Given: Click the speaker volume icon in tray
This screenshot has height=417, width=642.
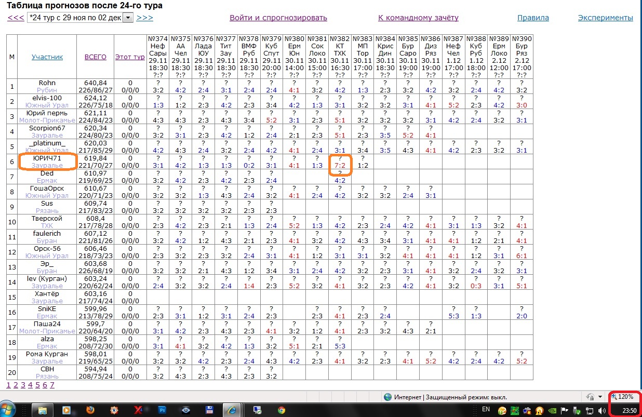Looking at the screenshot, I should pyautogui.click(x=603, y=410).
